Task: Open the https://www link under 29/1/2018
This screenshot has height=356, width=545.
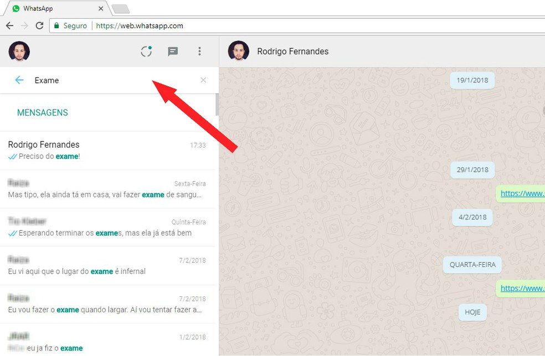Action: click(x=522, y=193)
